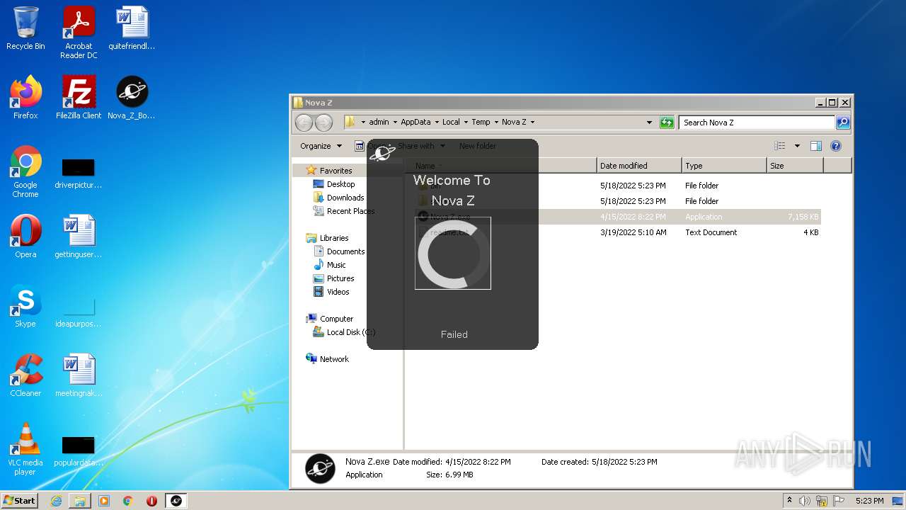Open the quitefriendl Word document on desktop
Image resolution: width=906 pixels, height=510 pixels.
pos(132,29)
